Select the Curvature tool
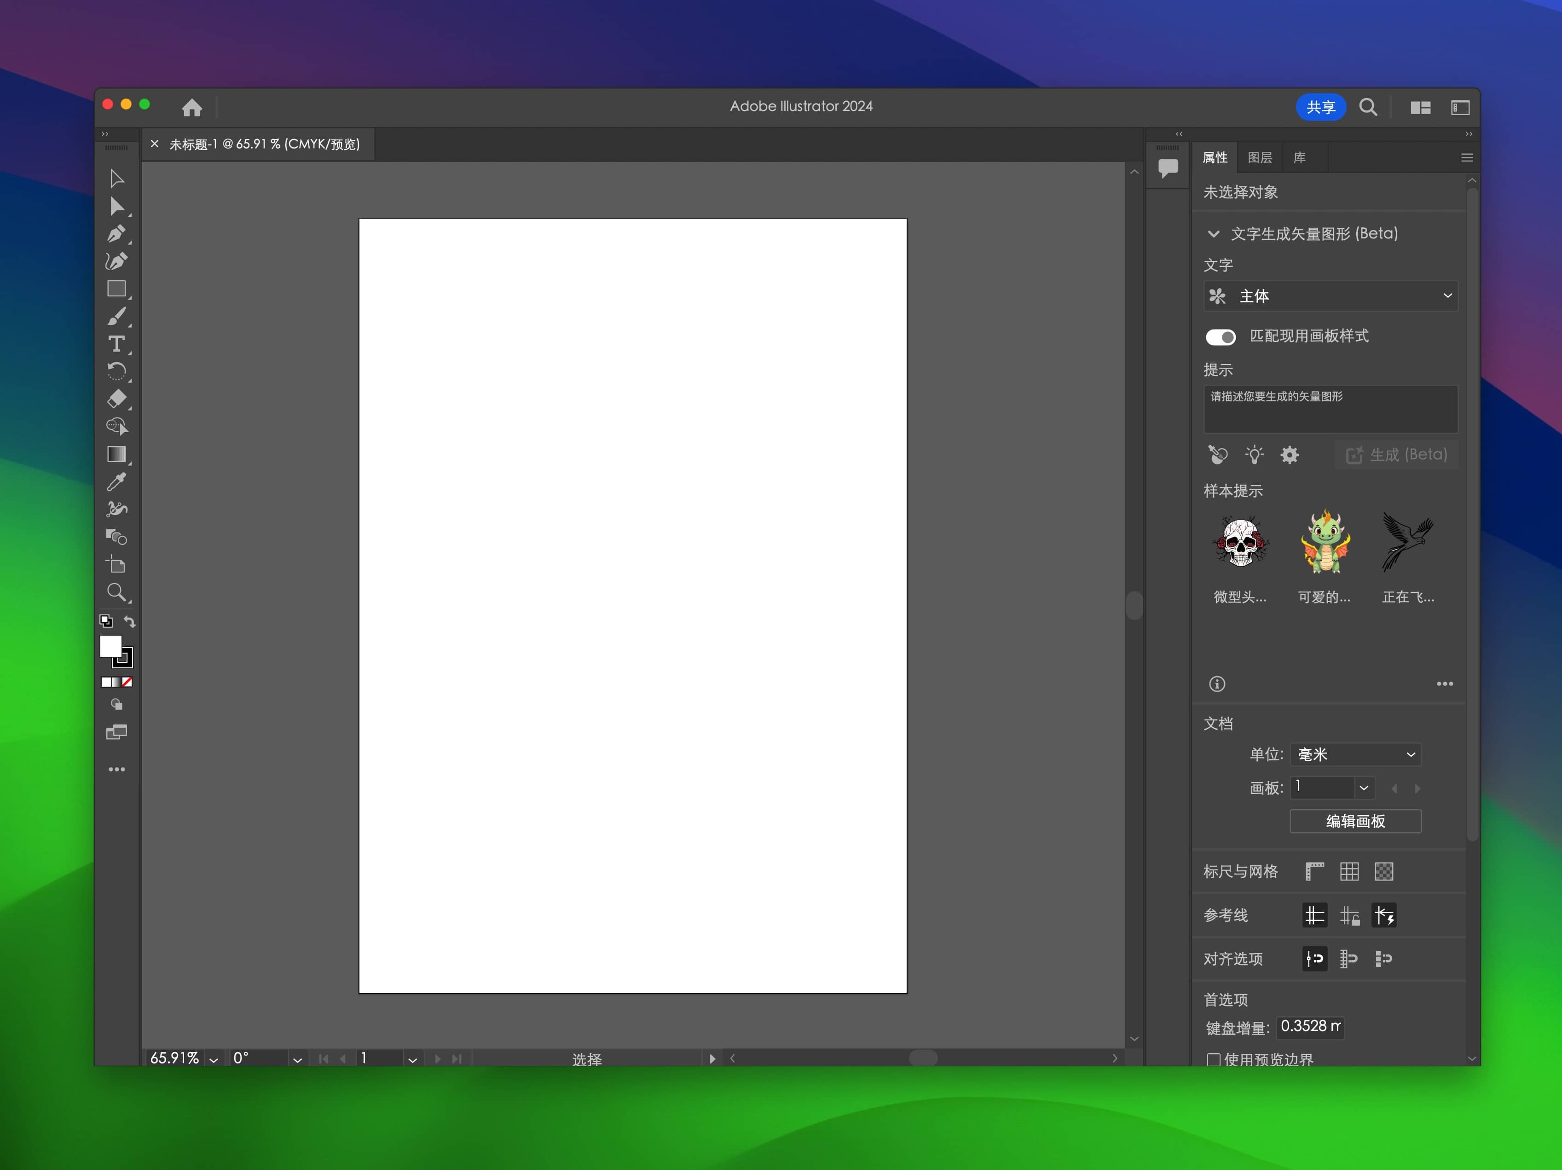The width and height of the screenshot is (1562, 1170). coord(116,261)
